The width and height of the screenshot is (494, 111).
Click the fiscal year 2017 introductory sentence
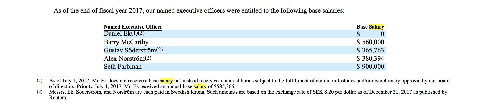click(199, 11)
